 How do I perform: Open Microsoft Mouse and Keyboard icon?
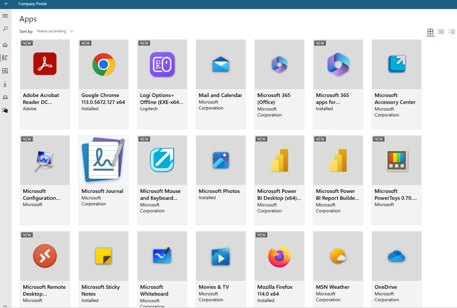pos(162,160)
